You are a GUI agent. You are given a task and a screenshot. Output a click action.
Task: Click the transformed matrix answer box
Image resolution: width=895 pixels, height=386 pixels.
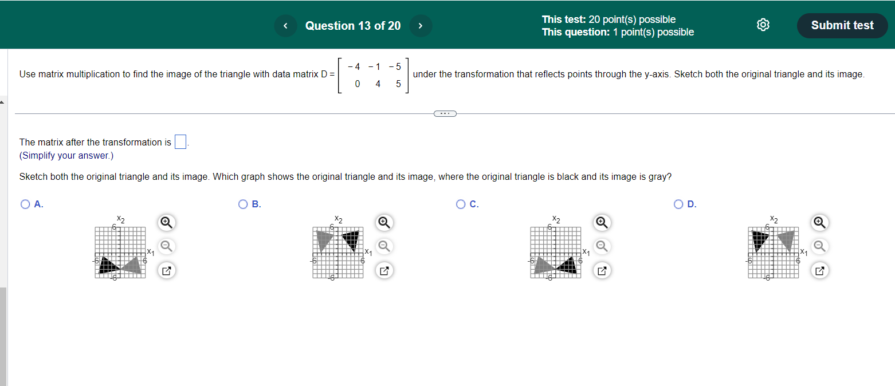(x=180, y=141)
